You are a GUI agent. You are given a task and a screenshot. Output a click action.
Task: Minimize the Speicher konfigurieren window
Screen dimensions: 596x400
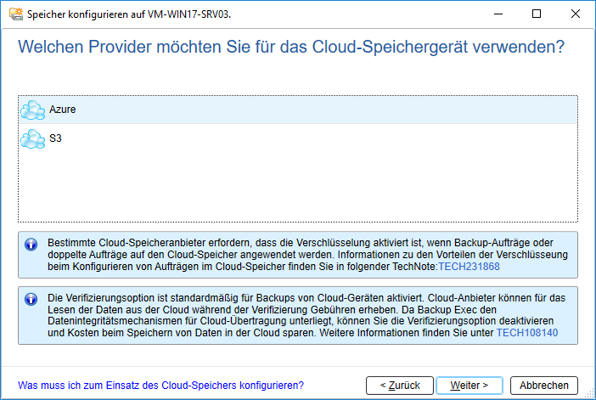pos(498,14)
